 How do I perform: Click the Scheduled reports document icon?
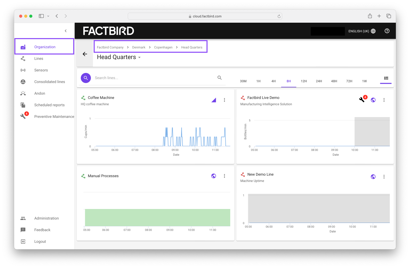[x=23, y=105]
